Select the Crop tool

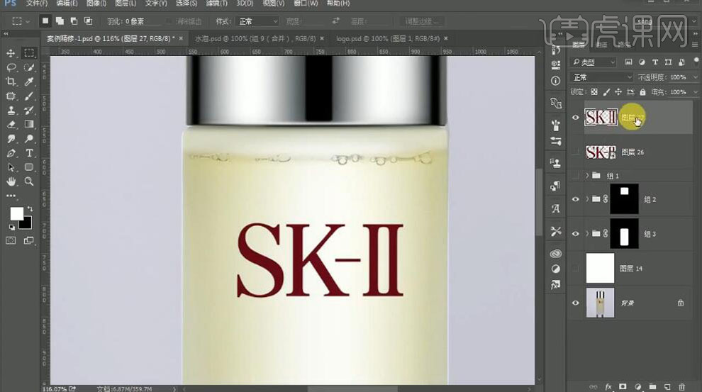(11, 82)
